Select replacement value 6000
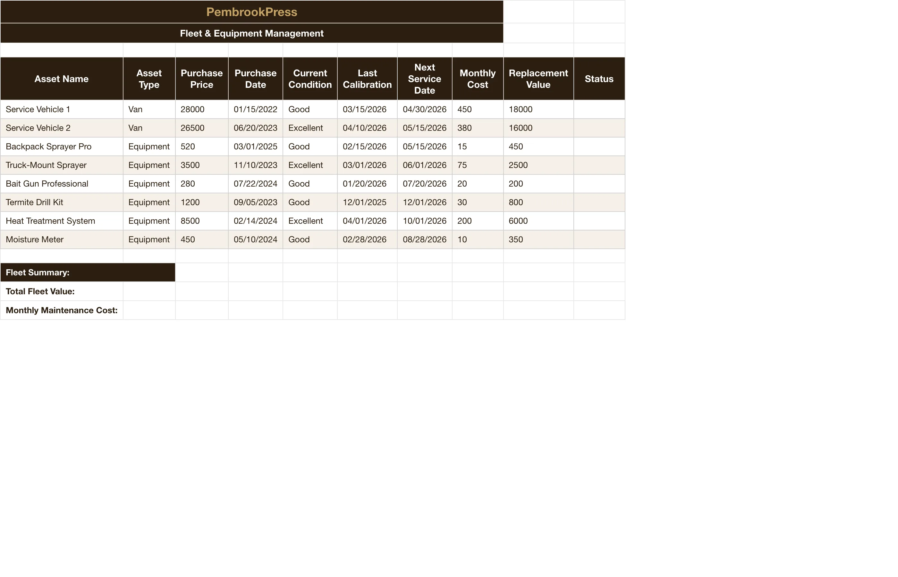Screen dimensions: 898x577 pos(538,221)
